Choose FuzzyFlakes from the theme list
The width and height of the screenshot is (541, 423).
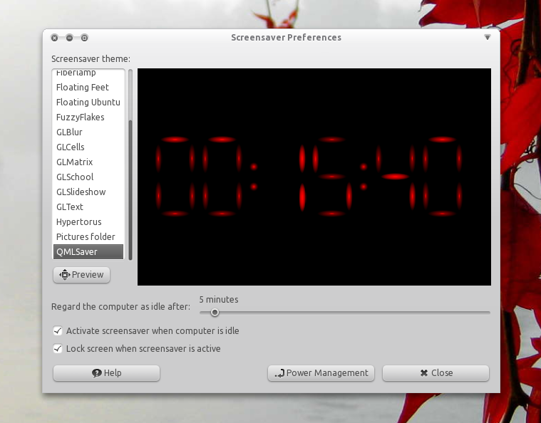point(88,117)
